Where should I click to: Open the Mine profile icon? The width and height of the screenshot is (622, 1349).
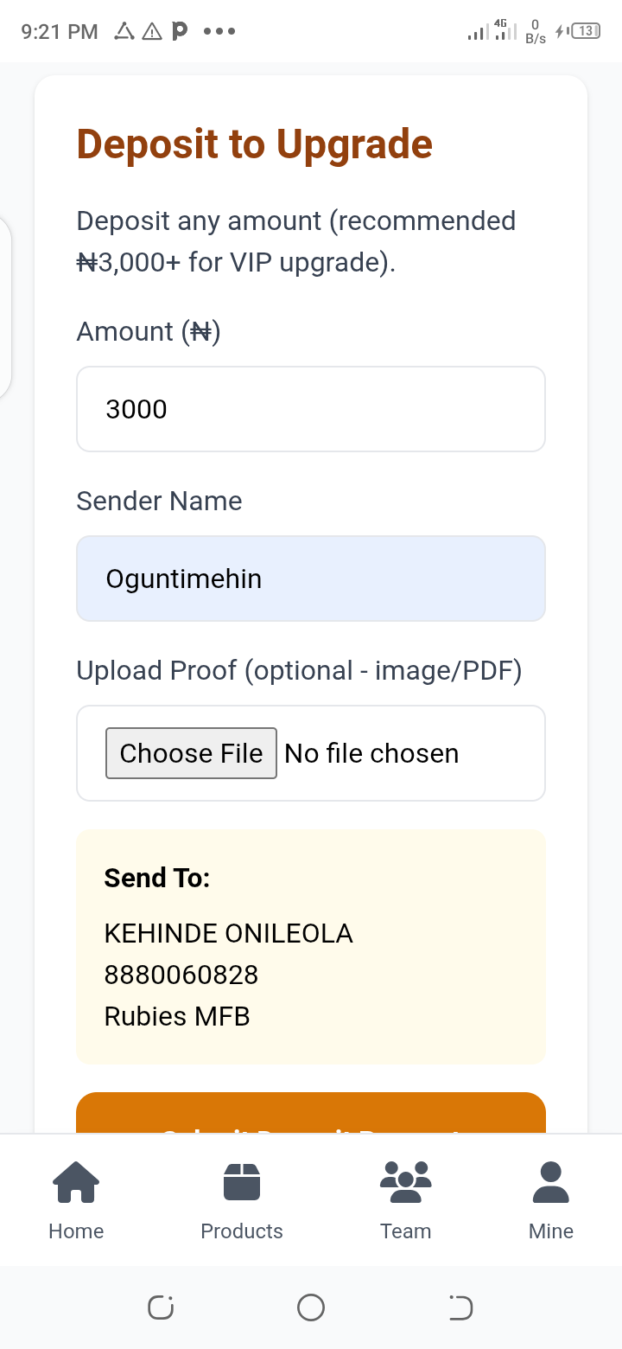tap(550, 1182)
